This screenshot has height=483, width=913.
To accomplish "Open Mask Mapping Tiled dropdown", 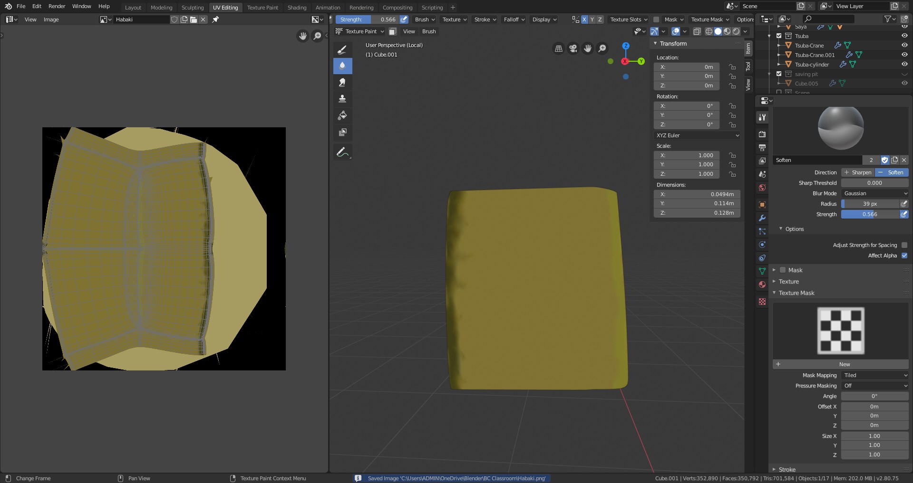I will click(875, 375).
